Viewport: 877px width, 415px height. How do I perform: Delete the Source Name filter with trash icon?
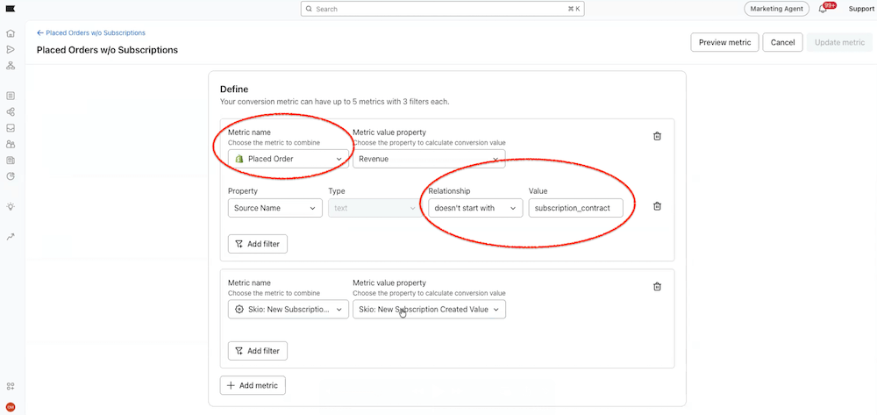coord(658,206)
